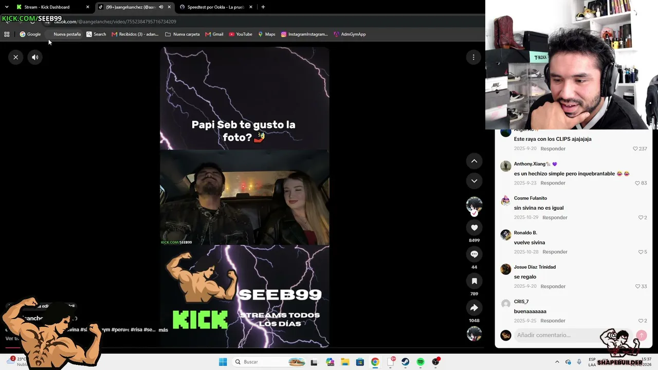Go to the next video with down chevron
Viewport: 658px width, 370px height.
474,181
